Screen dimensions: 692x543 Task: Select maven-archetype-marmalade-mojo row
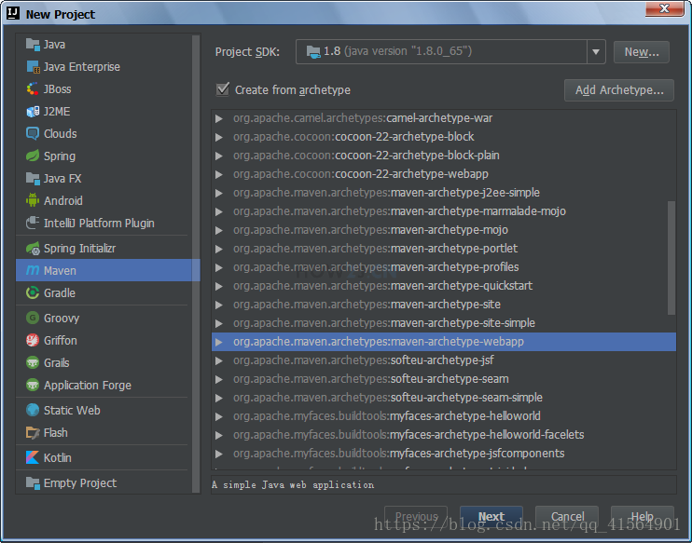click(444, 211)
